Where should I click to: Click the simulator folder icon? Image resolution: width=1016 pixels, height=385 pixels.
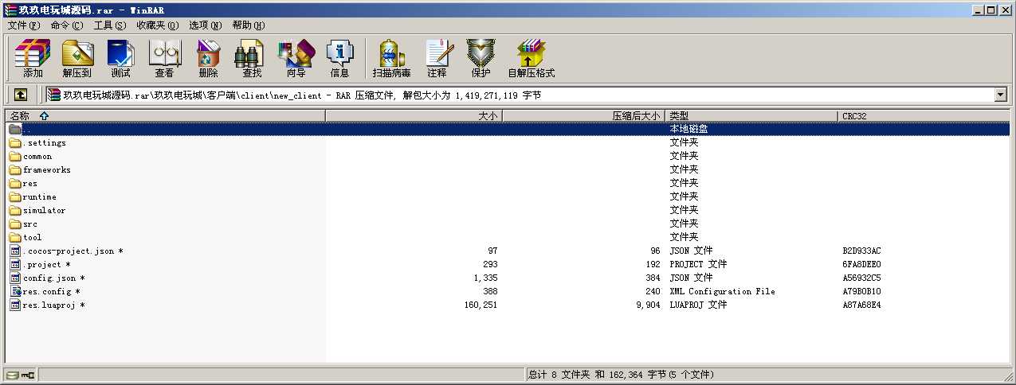click(x=15, y=211)
